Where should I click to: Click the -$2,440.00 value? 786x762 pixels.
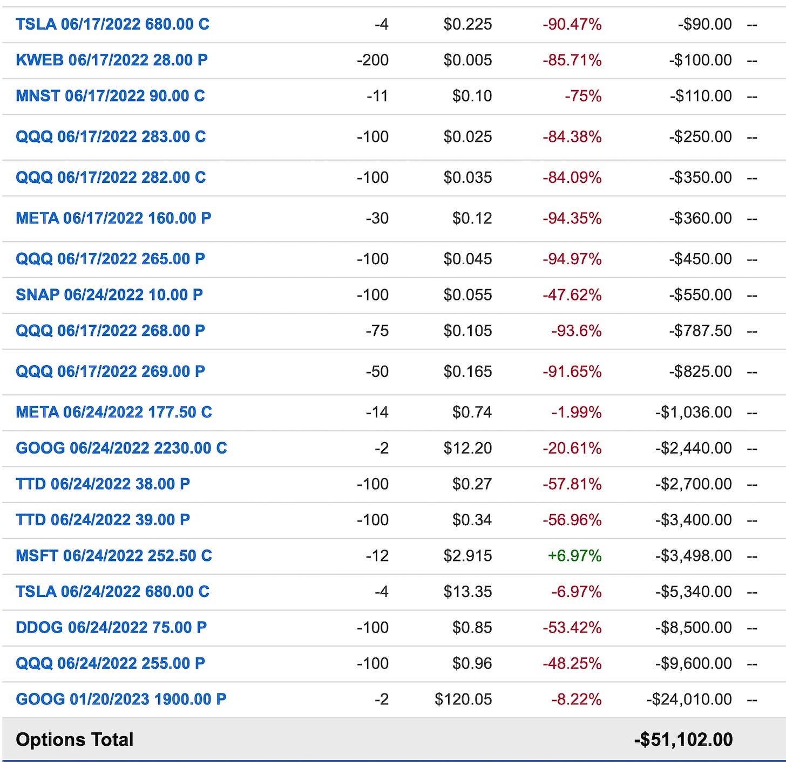[x=694, y=448]
